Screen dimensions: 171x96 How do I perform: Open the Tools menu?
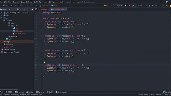[45, 2]
